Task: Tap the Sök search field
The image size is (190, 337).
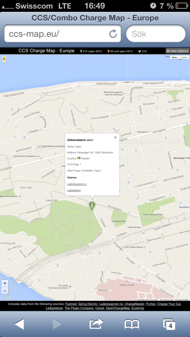Action: 156,34
